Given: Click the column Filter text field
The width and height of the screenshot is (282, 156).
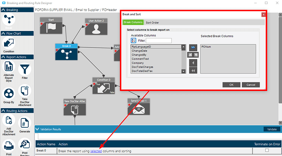Looking at the screenshot, I should pos(159,40).
